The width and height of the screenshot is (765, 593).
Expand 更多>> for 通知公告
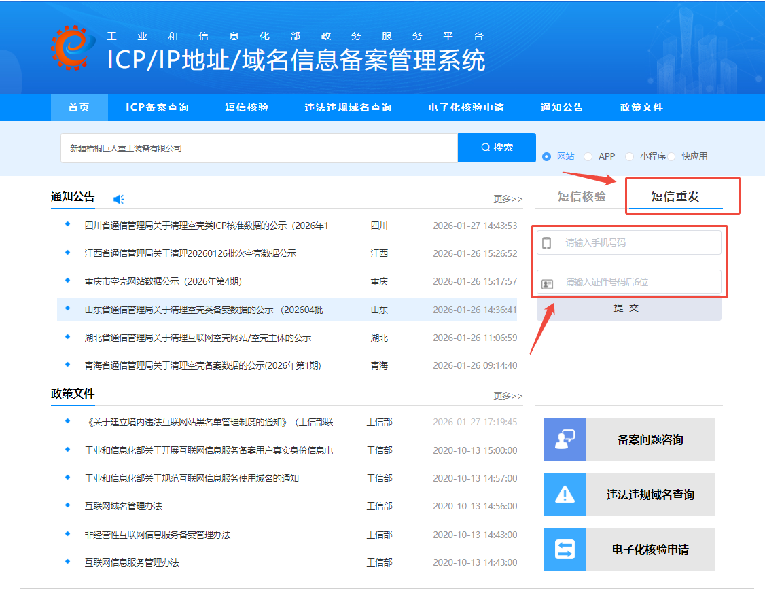(508, 199)
